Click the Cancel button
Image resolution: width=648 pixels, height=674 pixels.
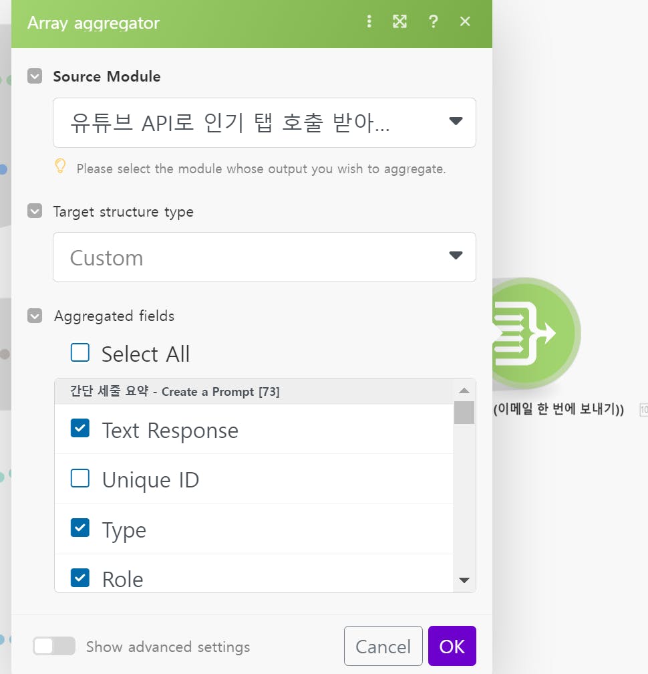click(x=383, y=646)
